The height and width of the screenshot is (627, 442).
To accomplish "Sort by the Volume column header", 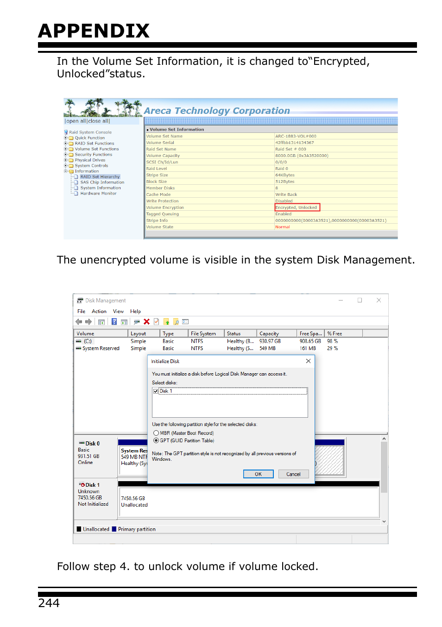I will pos(101,334).
